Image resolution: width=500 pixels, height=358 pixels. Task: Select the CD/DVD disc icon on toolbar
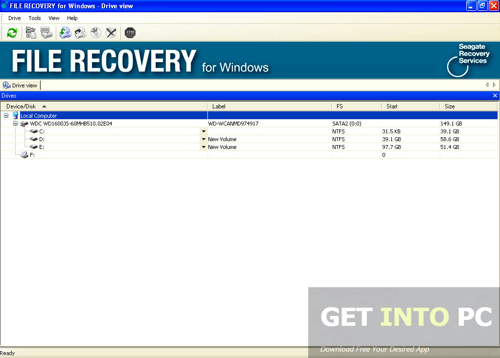(x=95, y=33)
